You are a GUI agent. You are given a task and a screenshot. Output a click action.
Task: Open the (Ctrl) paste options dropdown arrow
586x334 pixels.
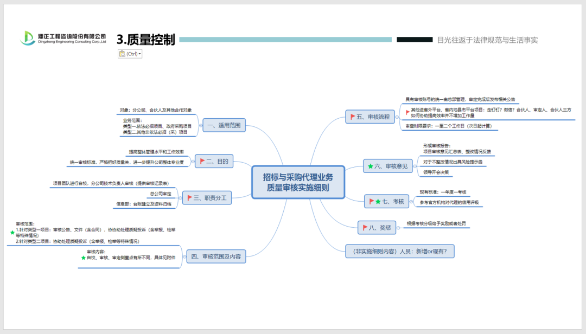tap(140, 54)
